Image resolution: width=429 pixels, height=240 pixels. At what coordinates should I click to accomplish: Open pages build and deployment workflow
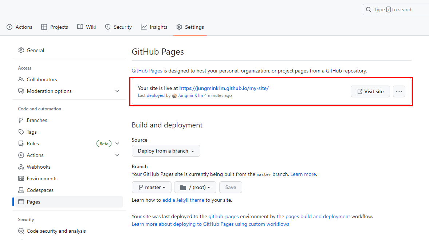[x=318, y=216]
